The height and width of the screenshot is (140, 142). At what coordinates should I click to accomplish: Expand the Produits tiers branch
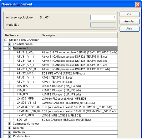coord(9,136)
